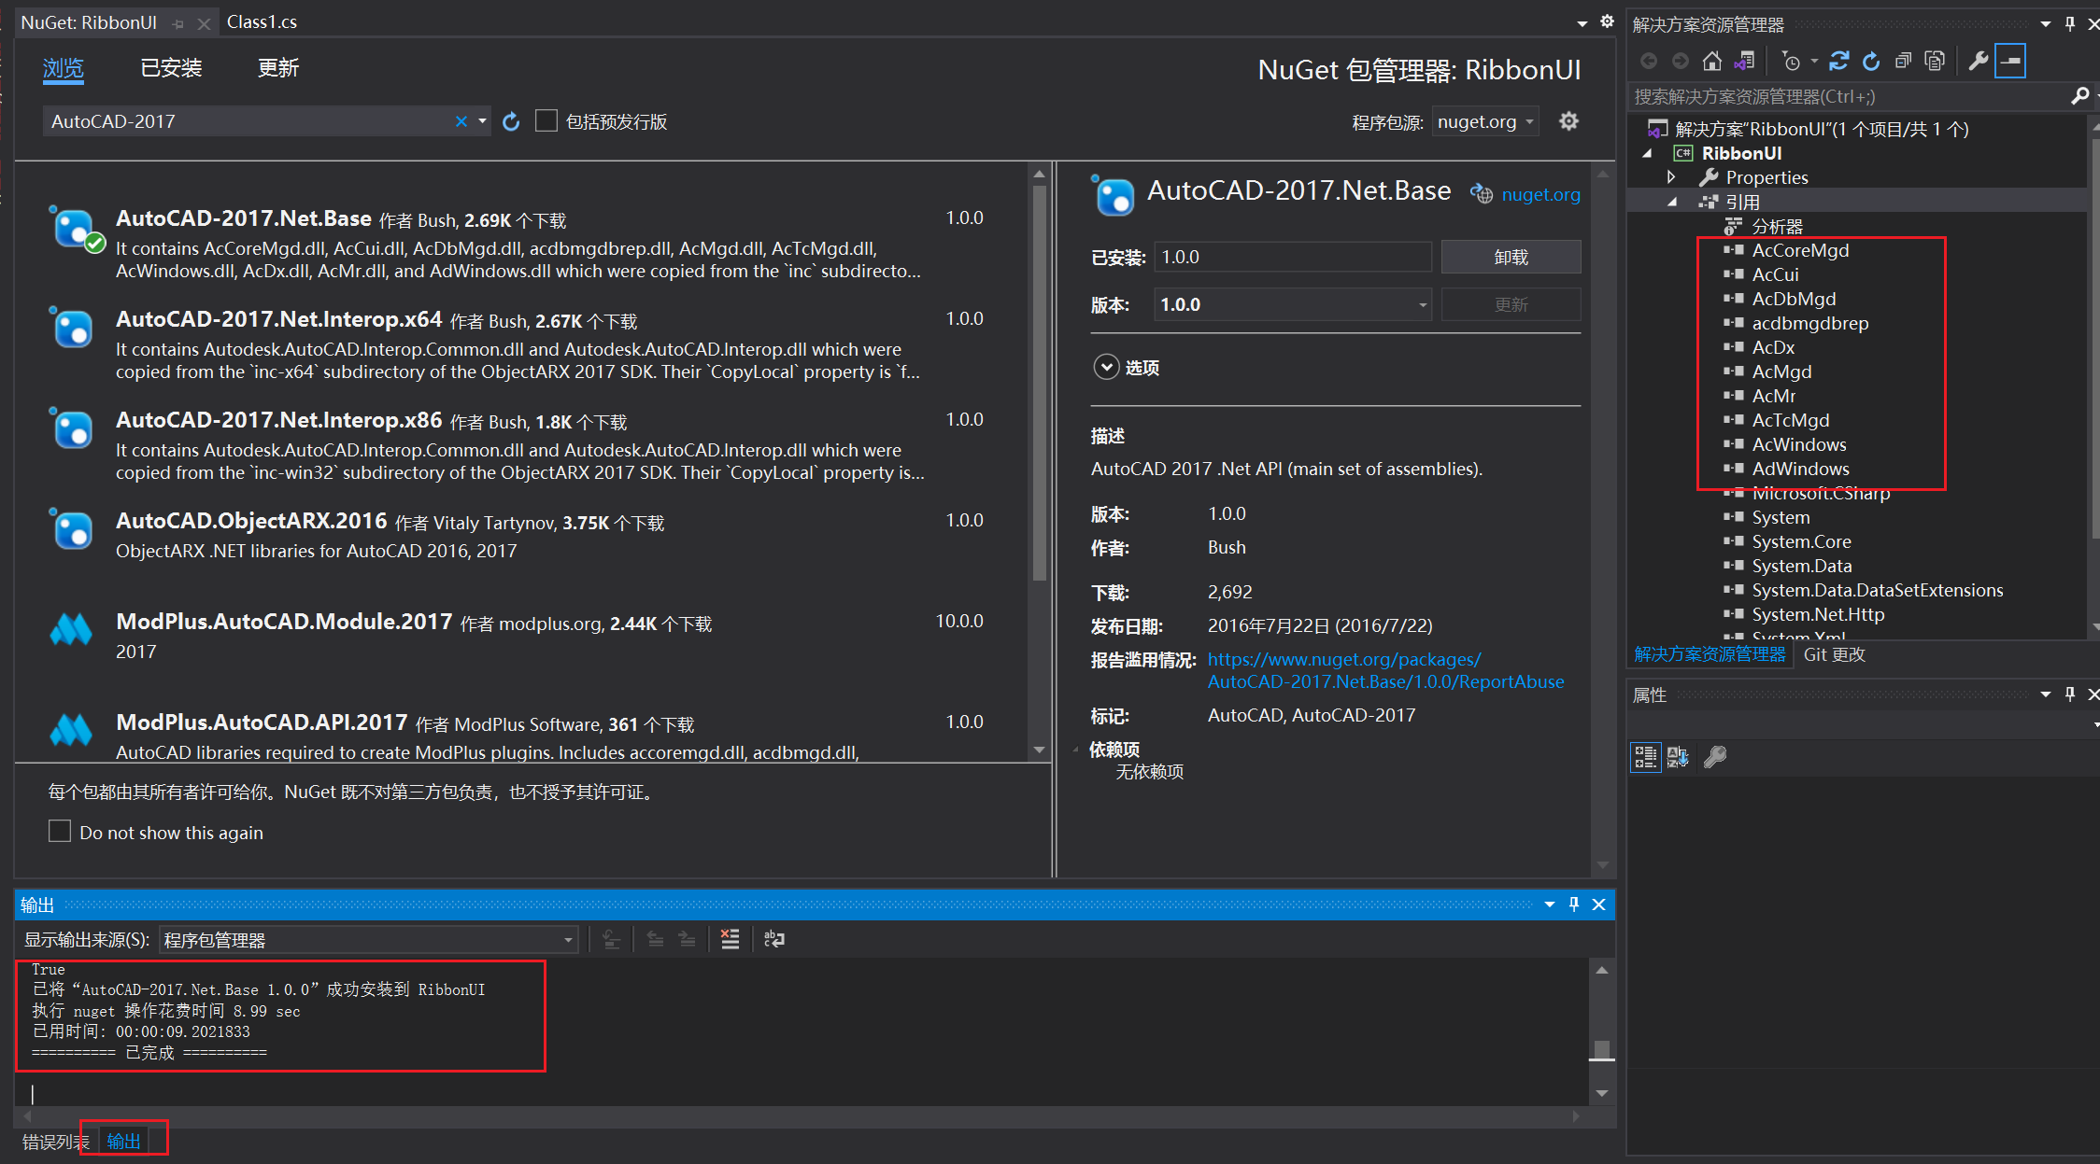Viewport: 2100px width, 1164px height.
Task: Open NuGet settings gear next to package source
Action: click(x=1568, y=121)
